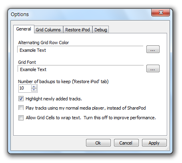The width and height of the screenshot is (182, 163).
Task: Open font picker for Grid Font
Action: pos(153,69)
